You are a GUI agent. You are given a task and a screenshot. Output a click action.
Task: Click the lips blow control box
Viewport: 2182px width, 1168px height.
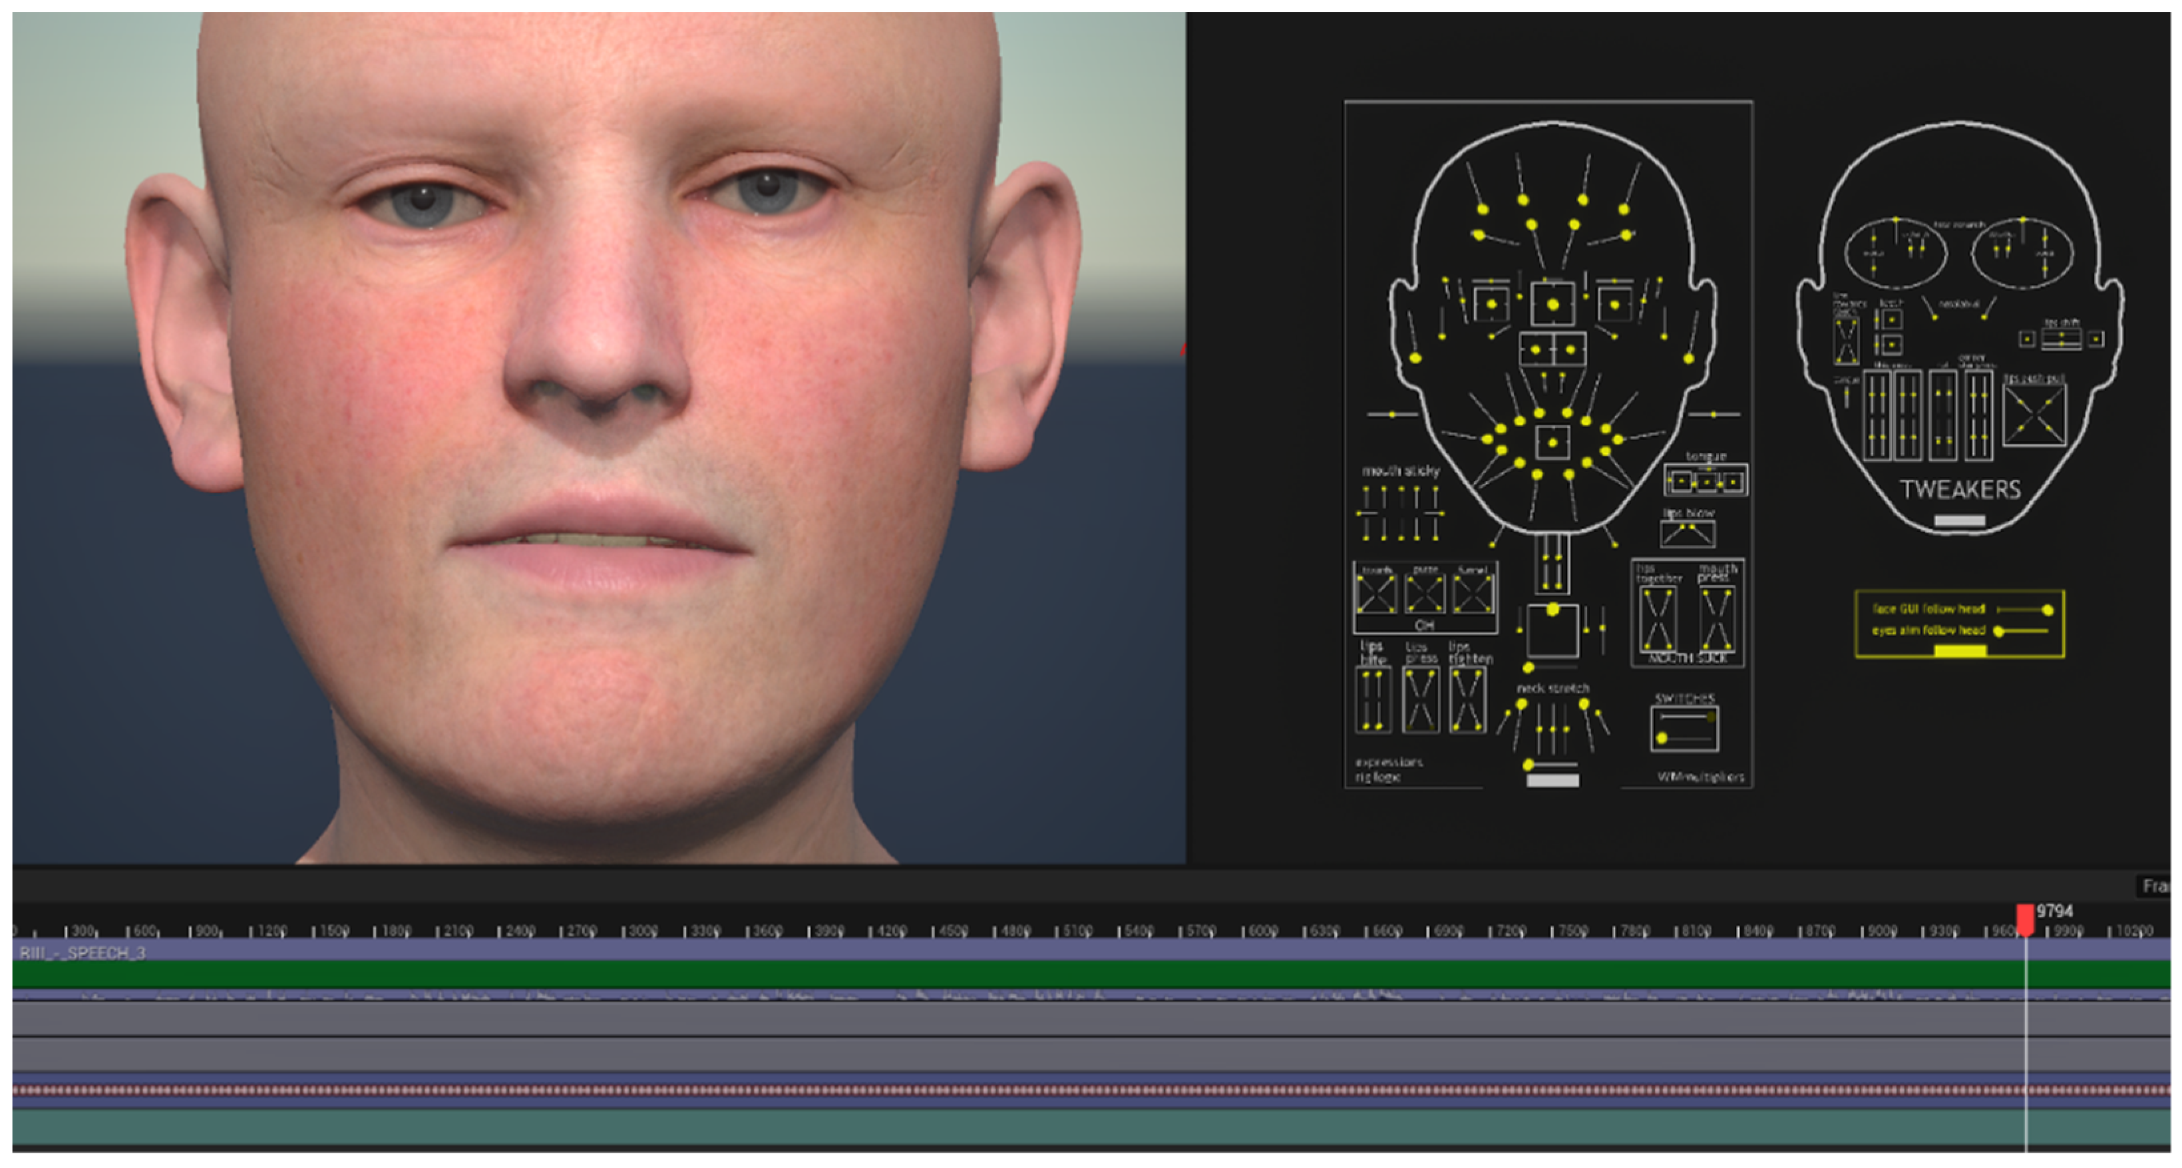(x=1688, y=533)
